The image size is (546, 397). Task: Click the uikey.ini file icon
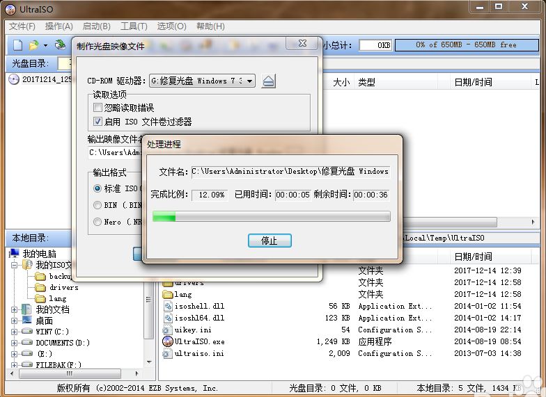(167, 330)
